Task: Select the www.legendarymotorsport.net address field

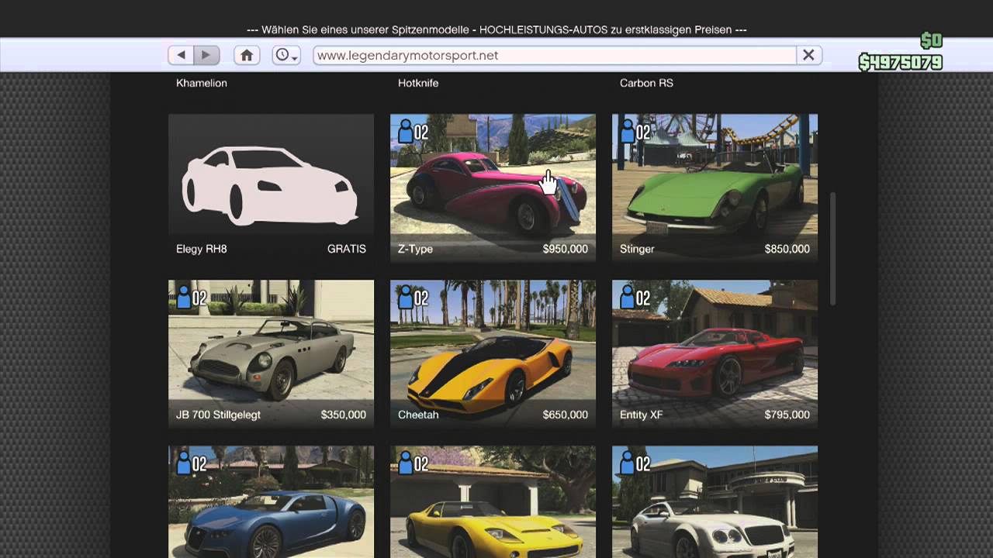Action: pos(555,55)
